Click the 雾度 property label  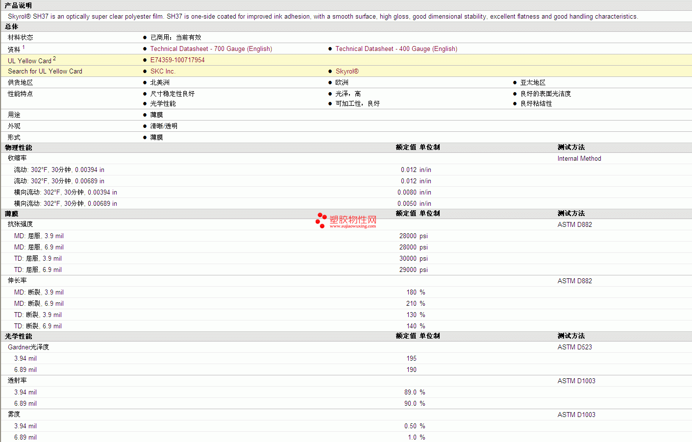14,414
